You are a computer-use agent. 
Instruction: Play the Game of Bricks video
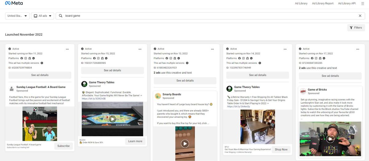point(330,139)
